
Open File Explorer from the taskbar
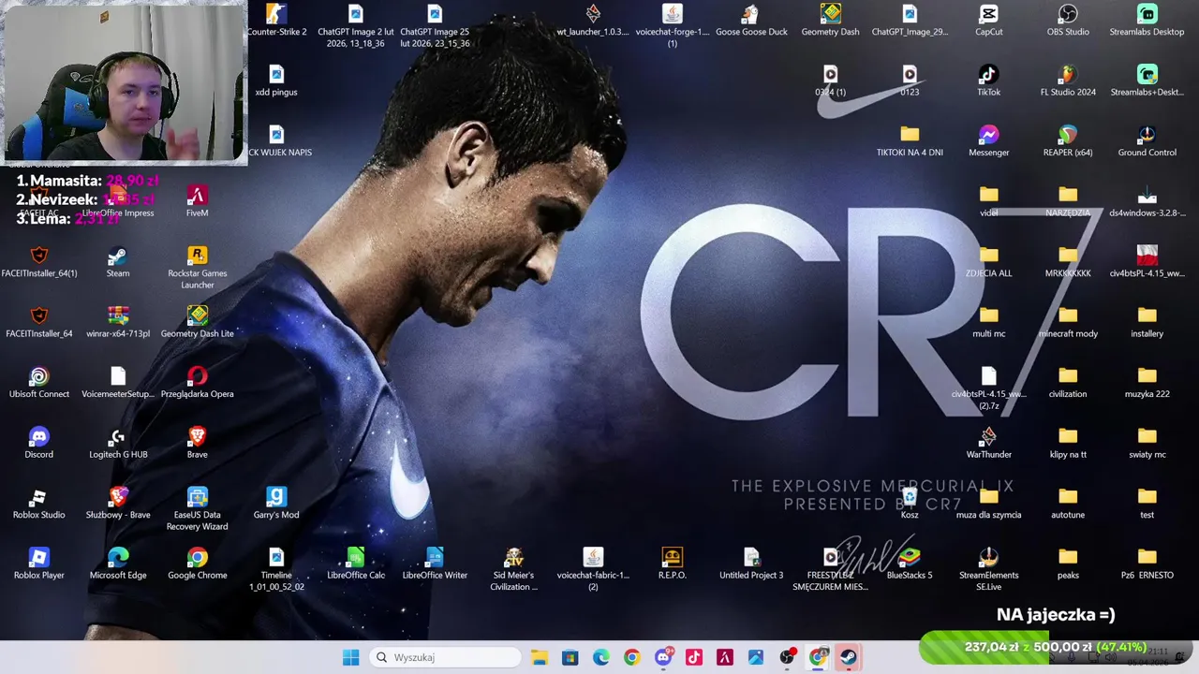pyautogui.click(x=540, y=657)
